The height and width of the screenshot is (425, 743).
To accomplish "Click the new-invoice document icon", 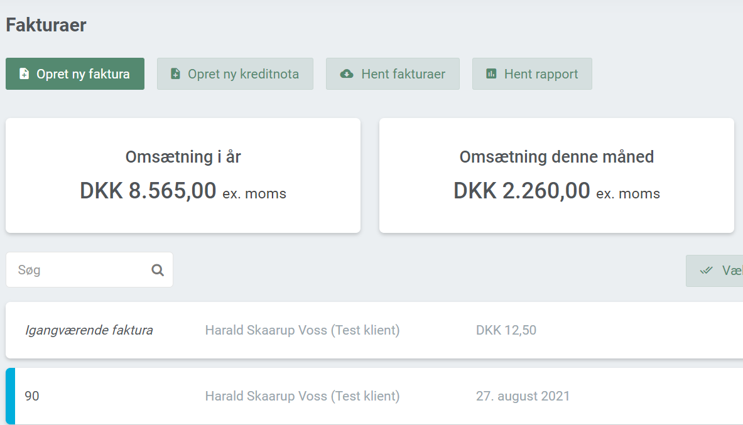I will [x=24, y=74].
